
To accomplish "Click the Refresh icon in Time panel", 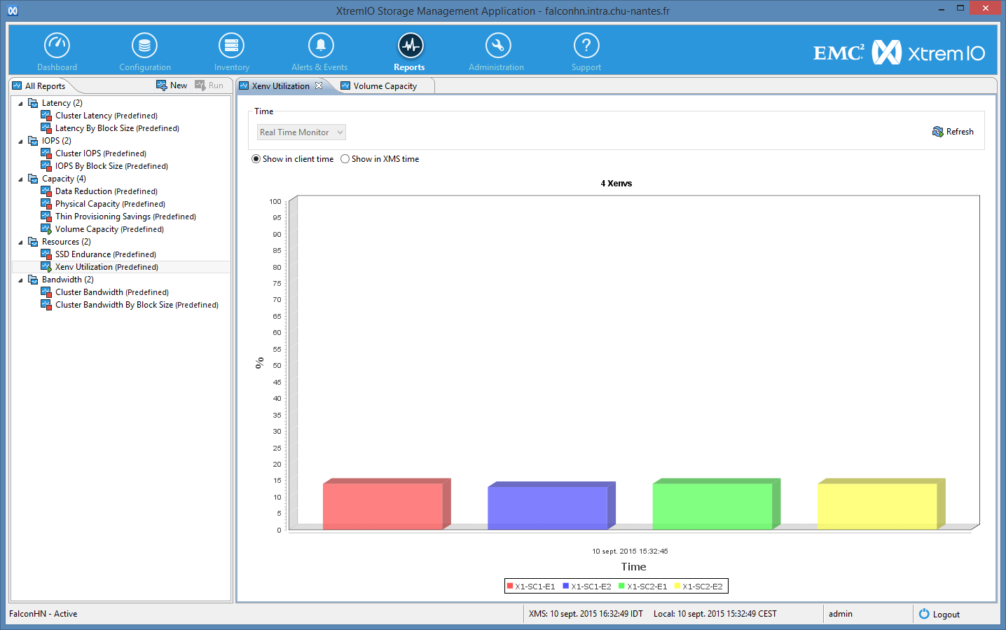I will (x=938, y=132).
